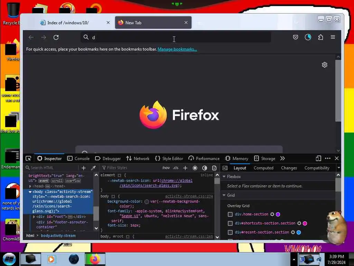
Task: Open the Pocket save icon
Action: pyautogui.click(x=296, y=37)
